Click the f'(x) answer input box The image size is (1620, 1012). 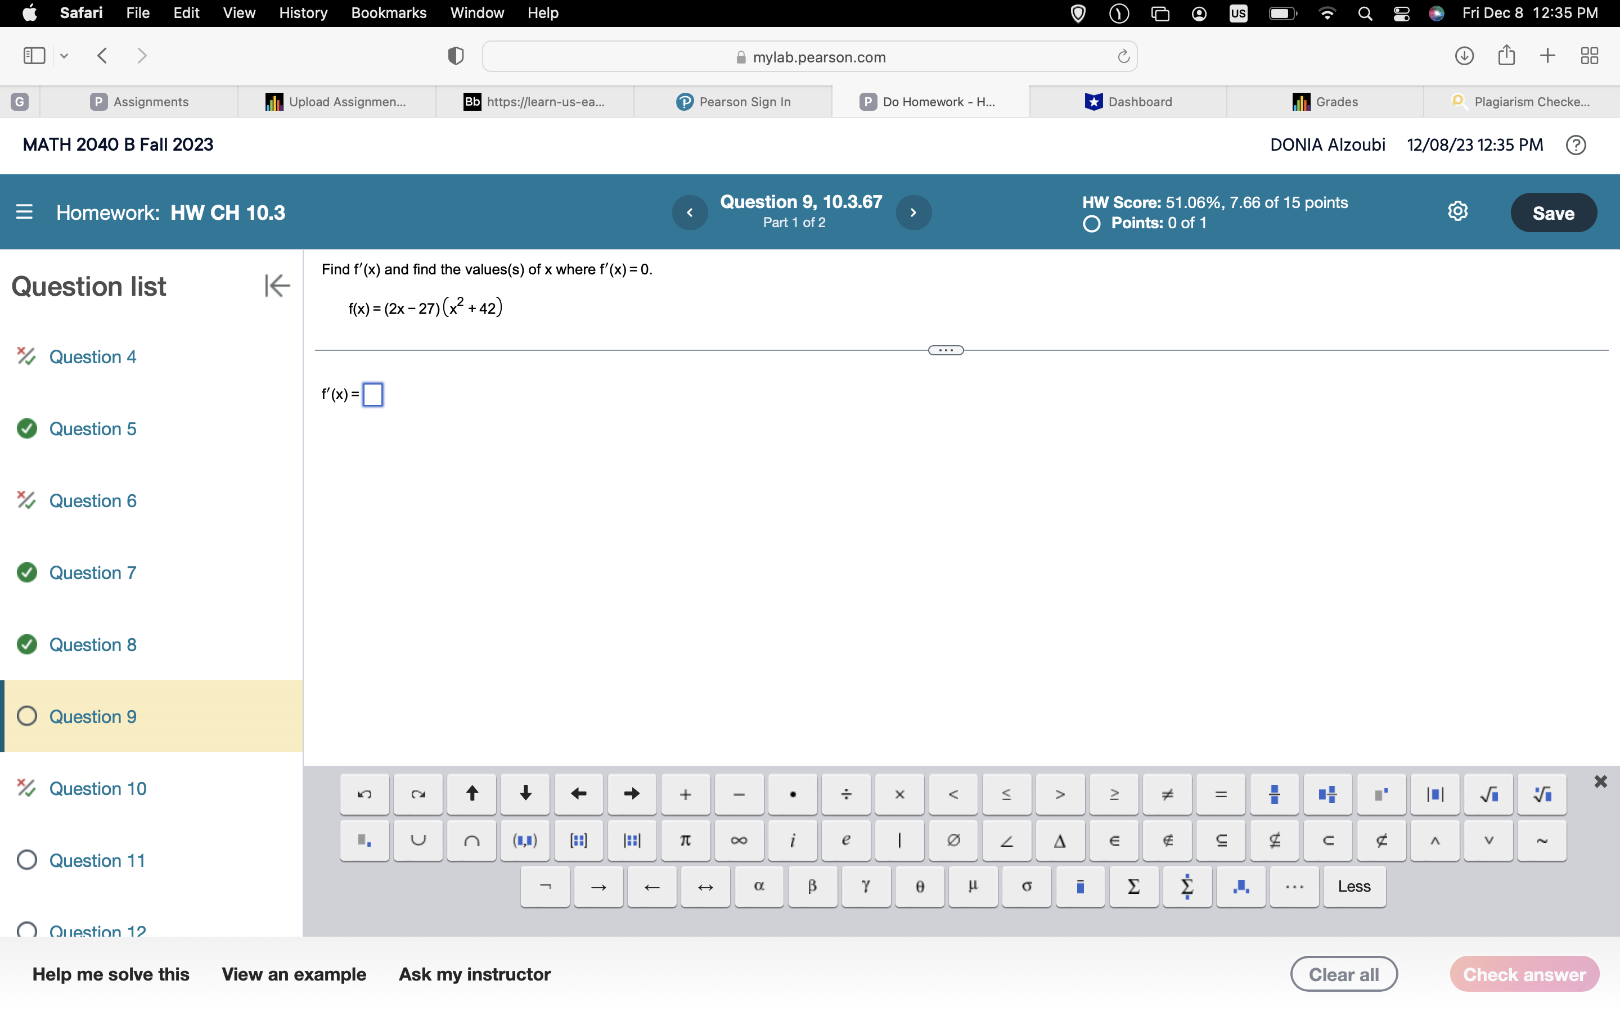[373, 394]
